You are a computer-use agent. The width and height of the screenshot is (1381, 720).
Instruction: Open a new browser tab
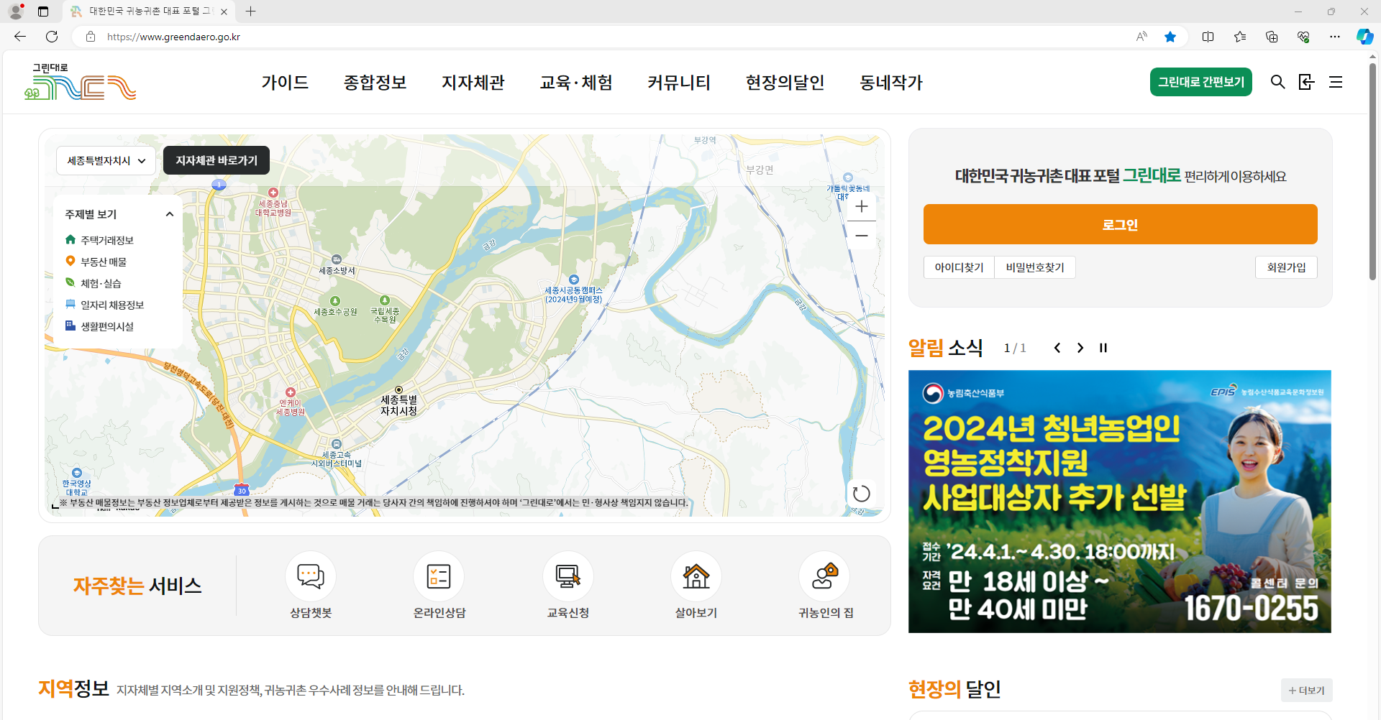(250, 11)
